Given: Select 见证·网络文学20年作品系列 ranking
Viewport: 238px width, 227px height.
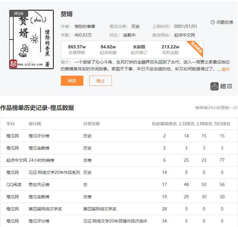Looking at the screenshot, I should point(54,172).
